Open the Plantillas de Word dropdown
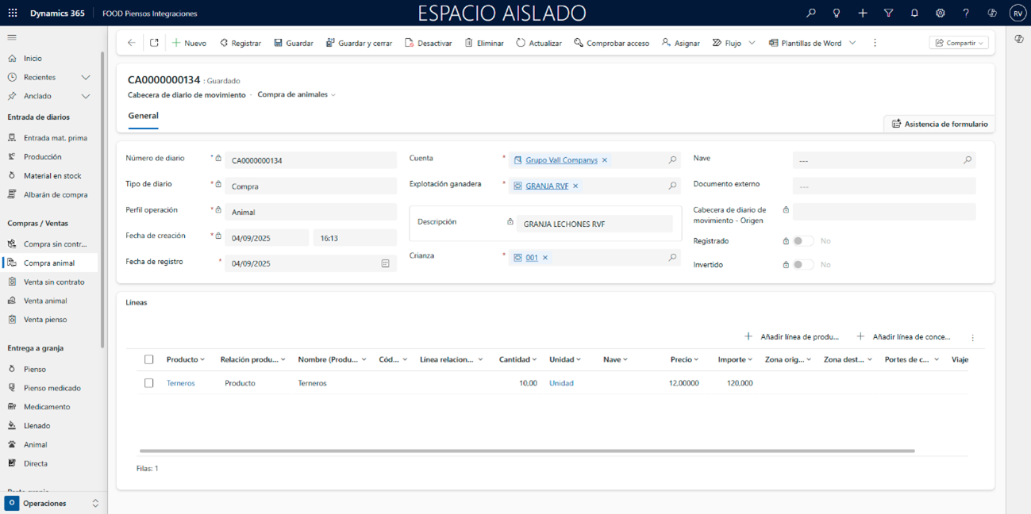Image resolution: width=1031 pixels, height=514 pixels. [852, 43]
